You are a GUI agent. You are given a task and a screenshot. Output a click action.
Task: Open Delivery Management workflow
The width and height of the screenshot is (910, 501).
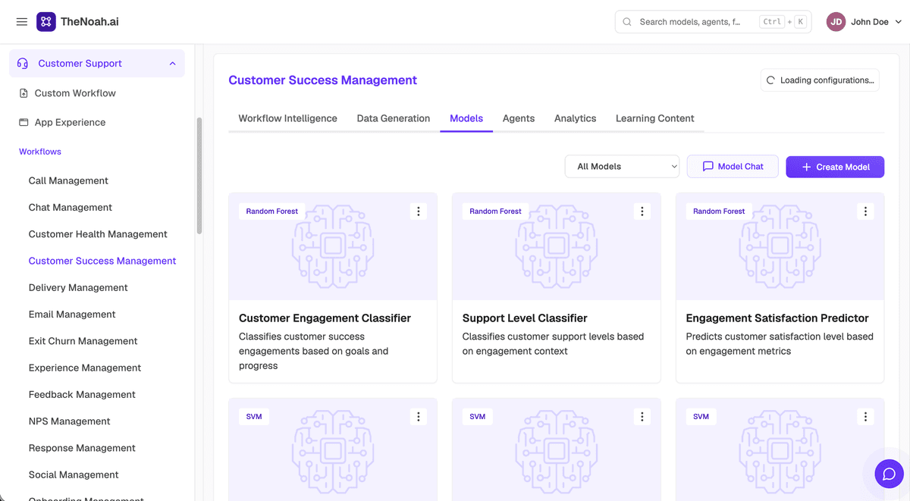point(78,288)
